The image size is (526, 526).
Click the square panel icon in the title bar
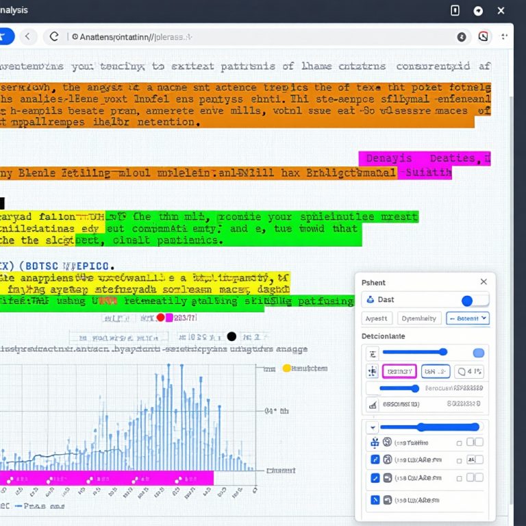[455, 11]
